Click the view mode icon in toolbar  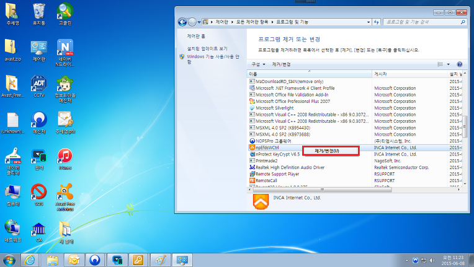coord(440,64)
